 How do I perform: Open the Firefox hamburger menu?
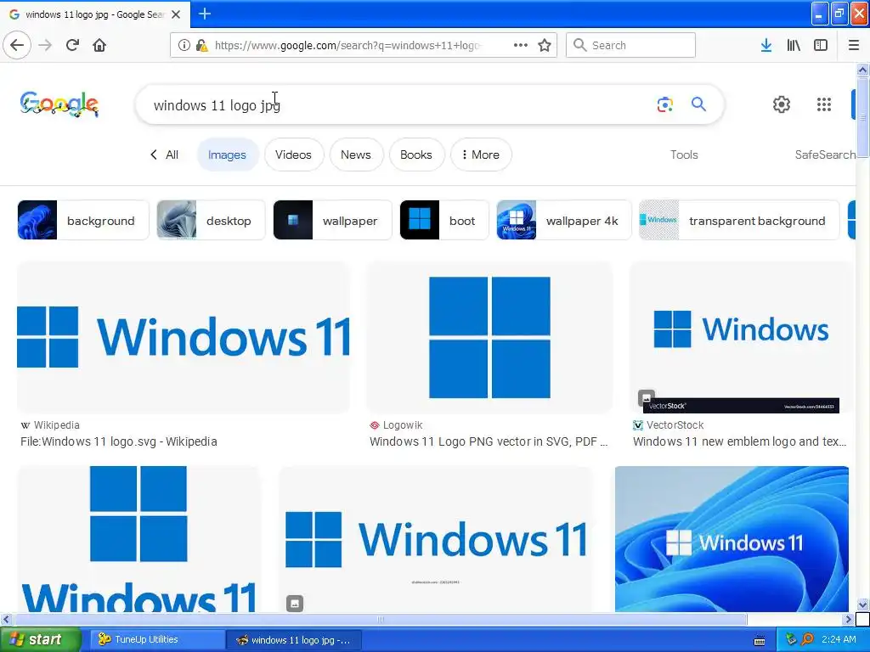(854, 45)
